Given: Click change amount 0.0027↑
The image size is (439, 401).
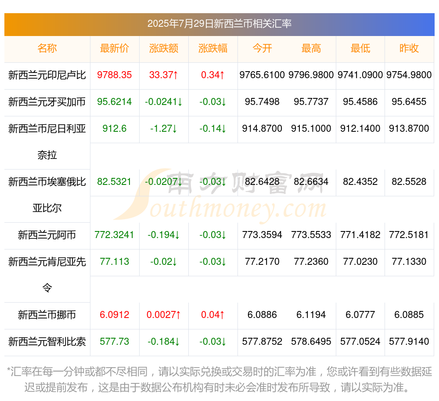Looking at the screenshot, I should click(164, 315).
